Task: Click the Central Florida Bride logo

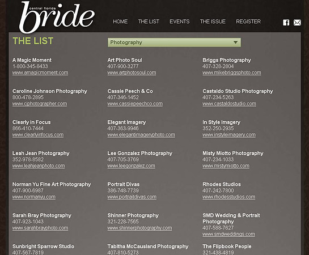Action: click(57, 17)
